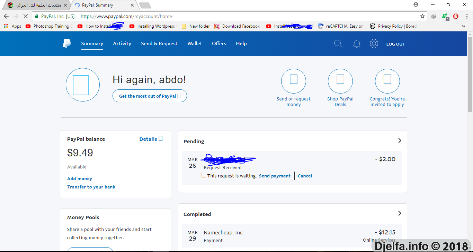The image size is (473, 252).
Task: Open the notifications bell icon
Action: coord(357,44)
